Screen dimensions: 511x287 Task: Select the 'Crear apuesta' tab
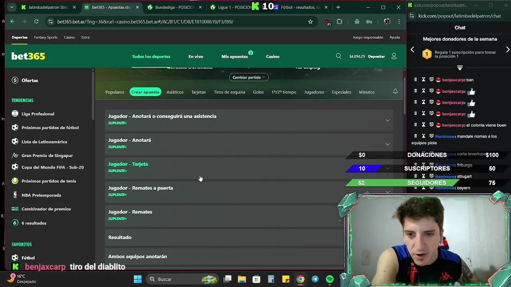coord(145,92)
